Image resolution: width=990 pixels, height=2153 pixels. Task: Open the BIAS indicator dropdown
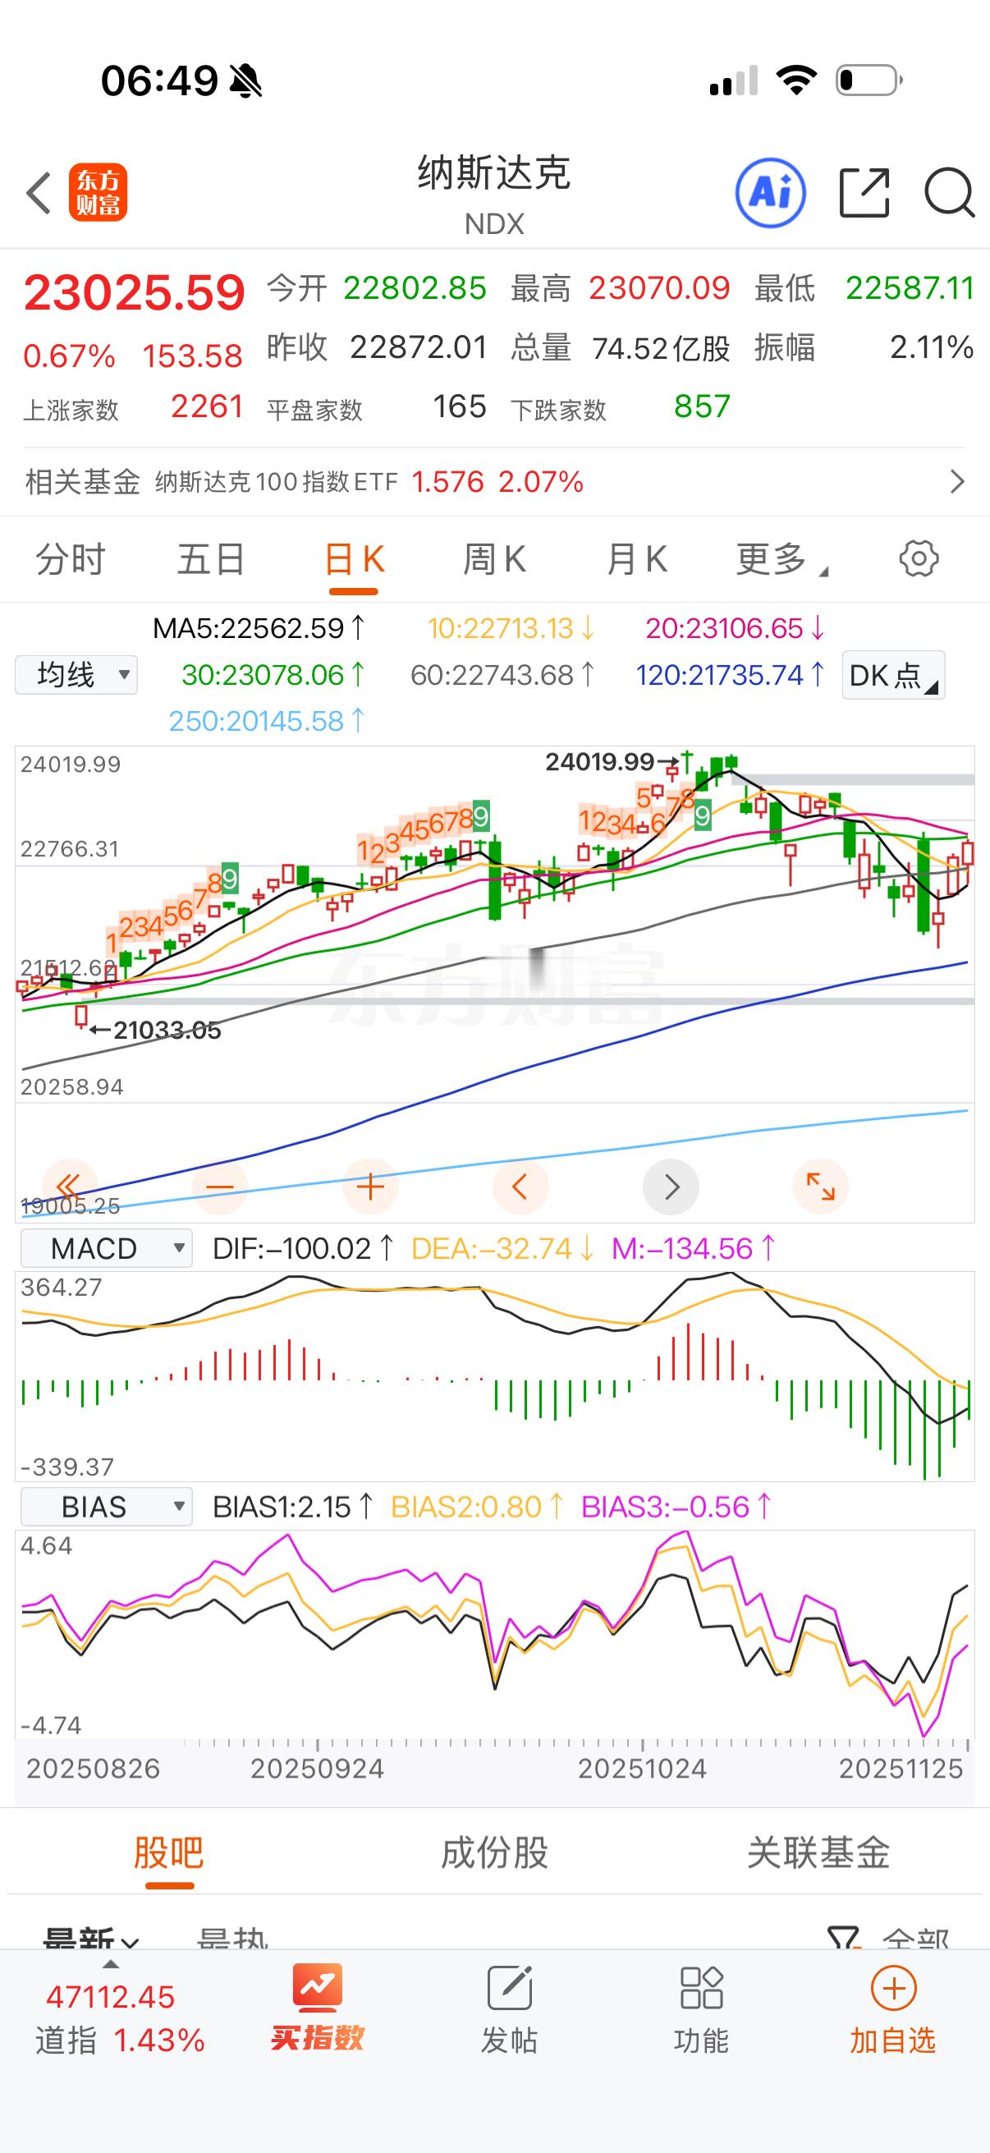pyautogui.click(x=106, y=1506)
